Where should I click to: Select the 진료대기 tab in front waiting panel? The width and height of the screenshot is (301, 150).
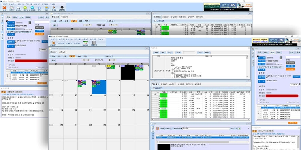[x=155, y=84]
